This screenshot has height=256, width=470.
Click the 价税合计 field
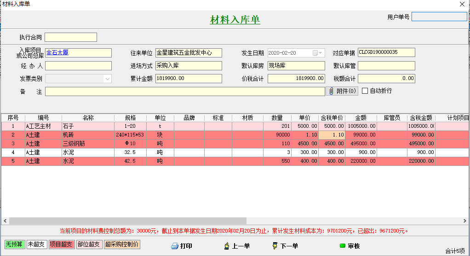pos(296,79)
